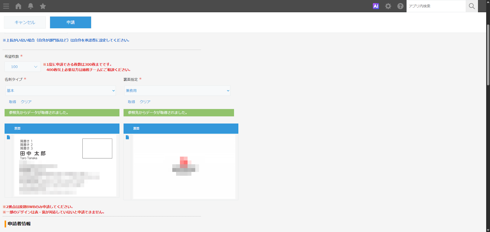
Task: Launch the AI assistant icon
Action: pyautogui.click(x=376, y=6)
